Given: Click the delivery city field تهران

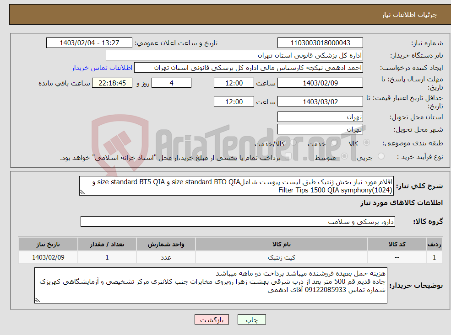Looking at the screenshot, I should [x=320, y=129].
